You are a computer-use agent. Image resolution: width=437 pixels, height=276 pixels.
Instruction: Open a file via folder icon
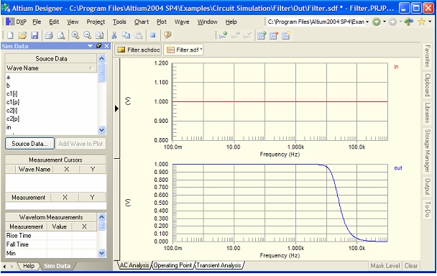coord(22,35)
